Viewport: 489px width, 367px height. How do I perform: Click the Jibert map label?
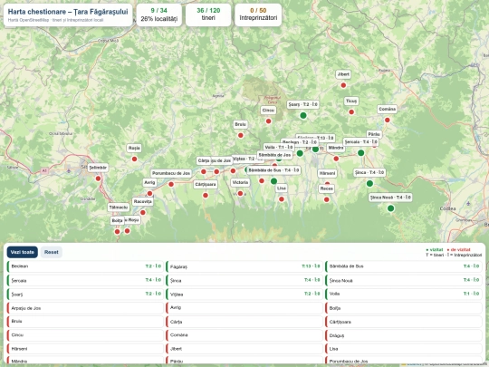pyautogui.click(x=343, y=74)
